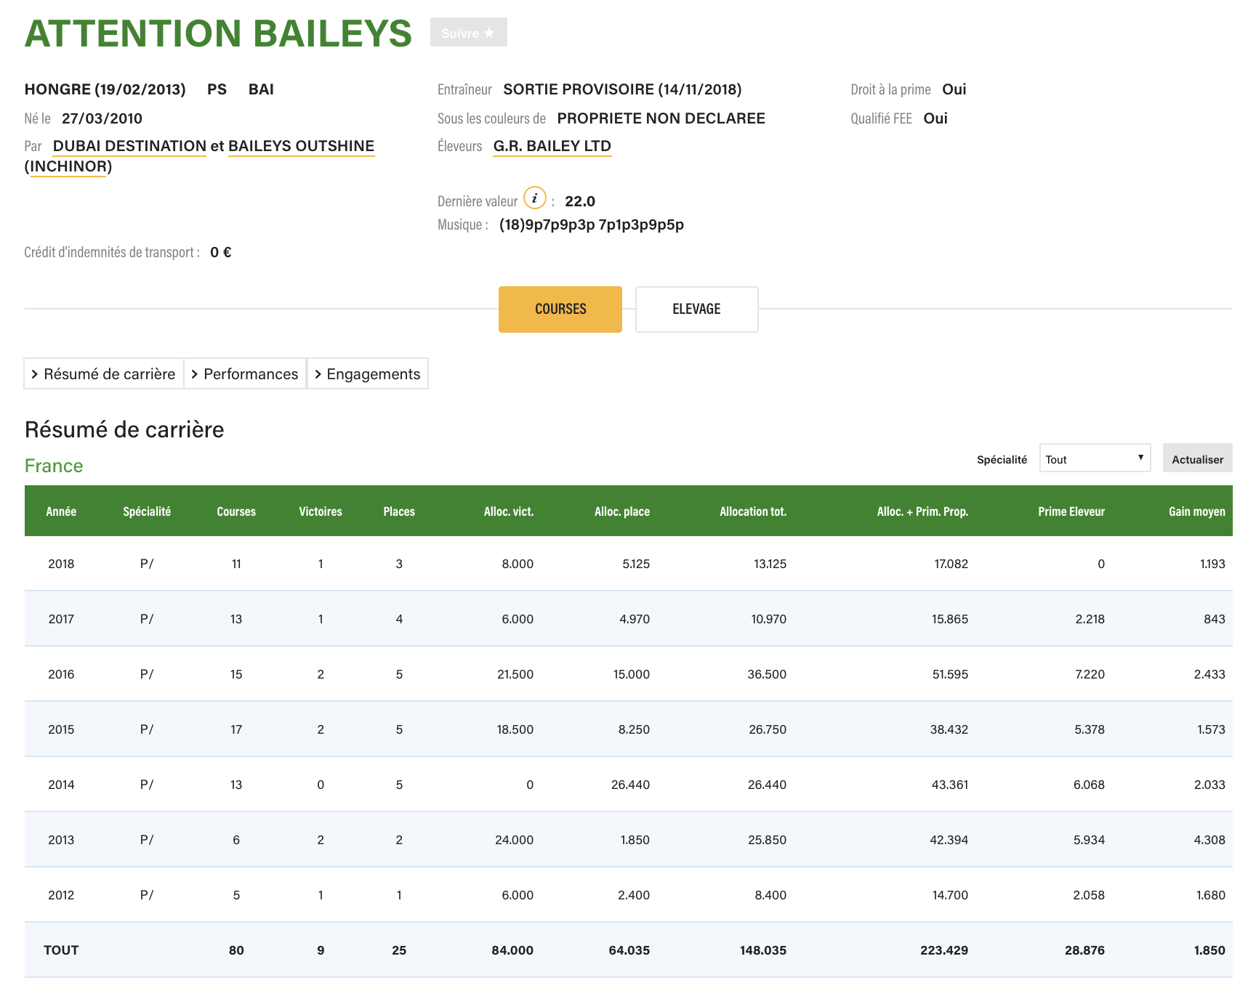
Task: Open the DUBAI DESTINATION sire link
Action: click(x=129, y=146)
